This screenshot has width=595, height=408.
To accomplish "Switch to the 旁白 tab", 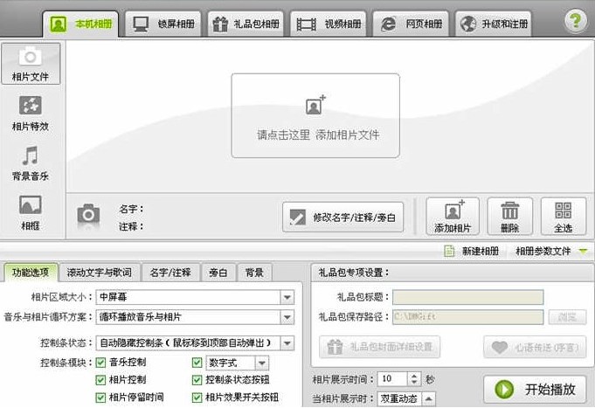I will tap(218, 272).
